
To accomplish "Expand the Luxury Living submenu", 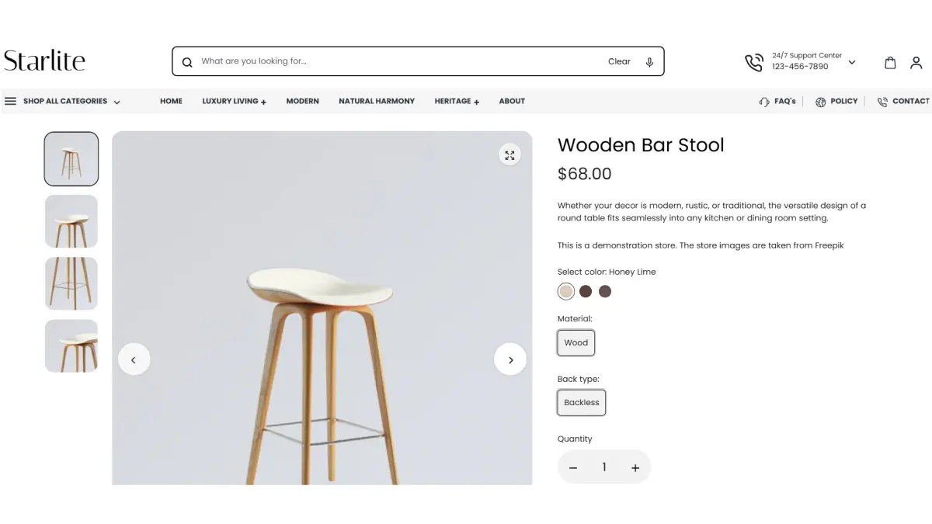I will pos(234,101).
